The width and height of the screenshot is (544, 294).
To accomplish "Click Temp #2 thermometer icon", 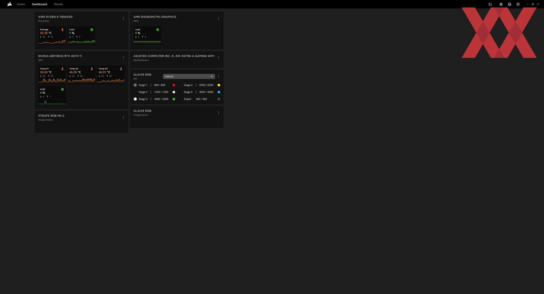I will pos(92,69).
